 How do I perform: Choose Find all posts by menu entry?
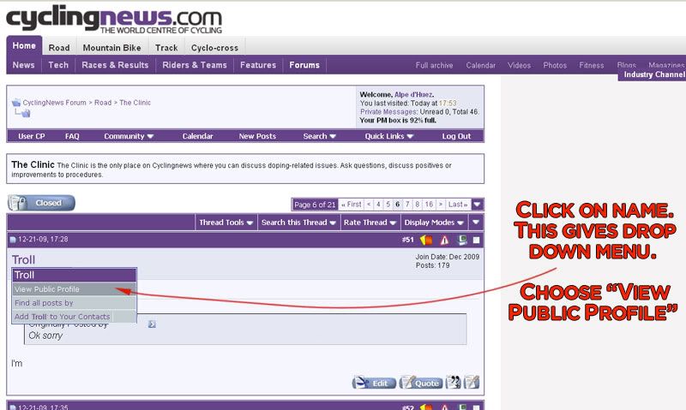pos(75,303)
